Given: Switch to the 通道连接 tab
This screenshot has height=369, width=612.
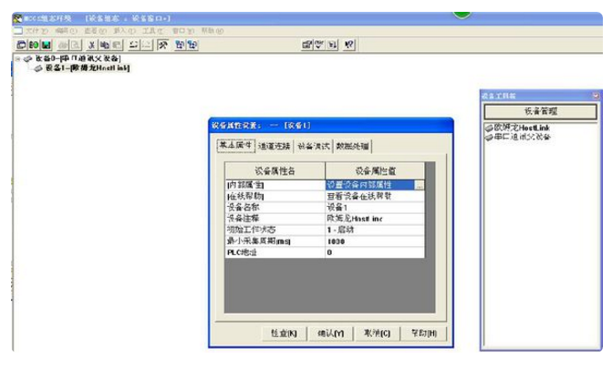Looking at the screenshot, I should [x=274, y=146].
